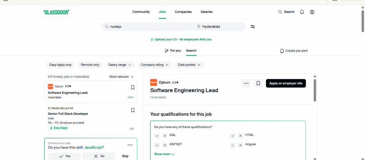The width and height of the screenshot is (365, 160).
Task: Toggle the Easy Apply only filter
Action: click(x=60, y=65)
